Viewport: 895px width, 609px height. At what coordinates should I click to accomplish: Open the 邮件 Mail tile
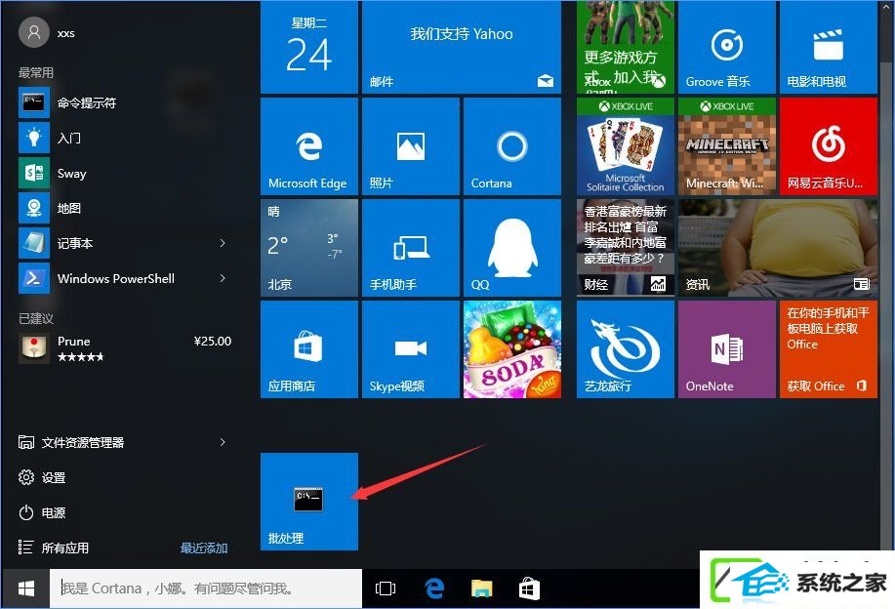coord(462,47)
